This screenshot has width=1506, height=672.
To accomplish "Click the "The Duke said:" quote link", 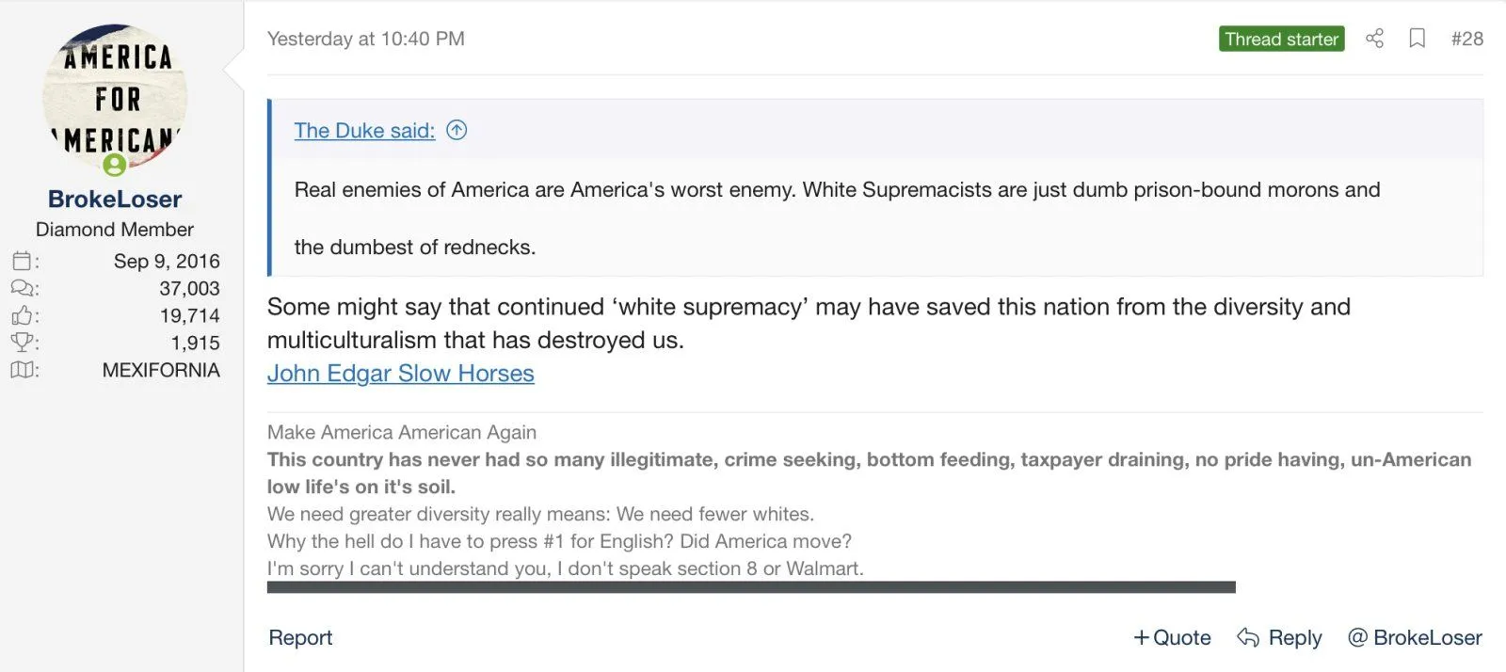I will click(364, 130).
